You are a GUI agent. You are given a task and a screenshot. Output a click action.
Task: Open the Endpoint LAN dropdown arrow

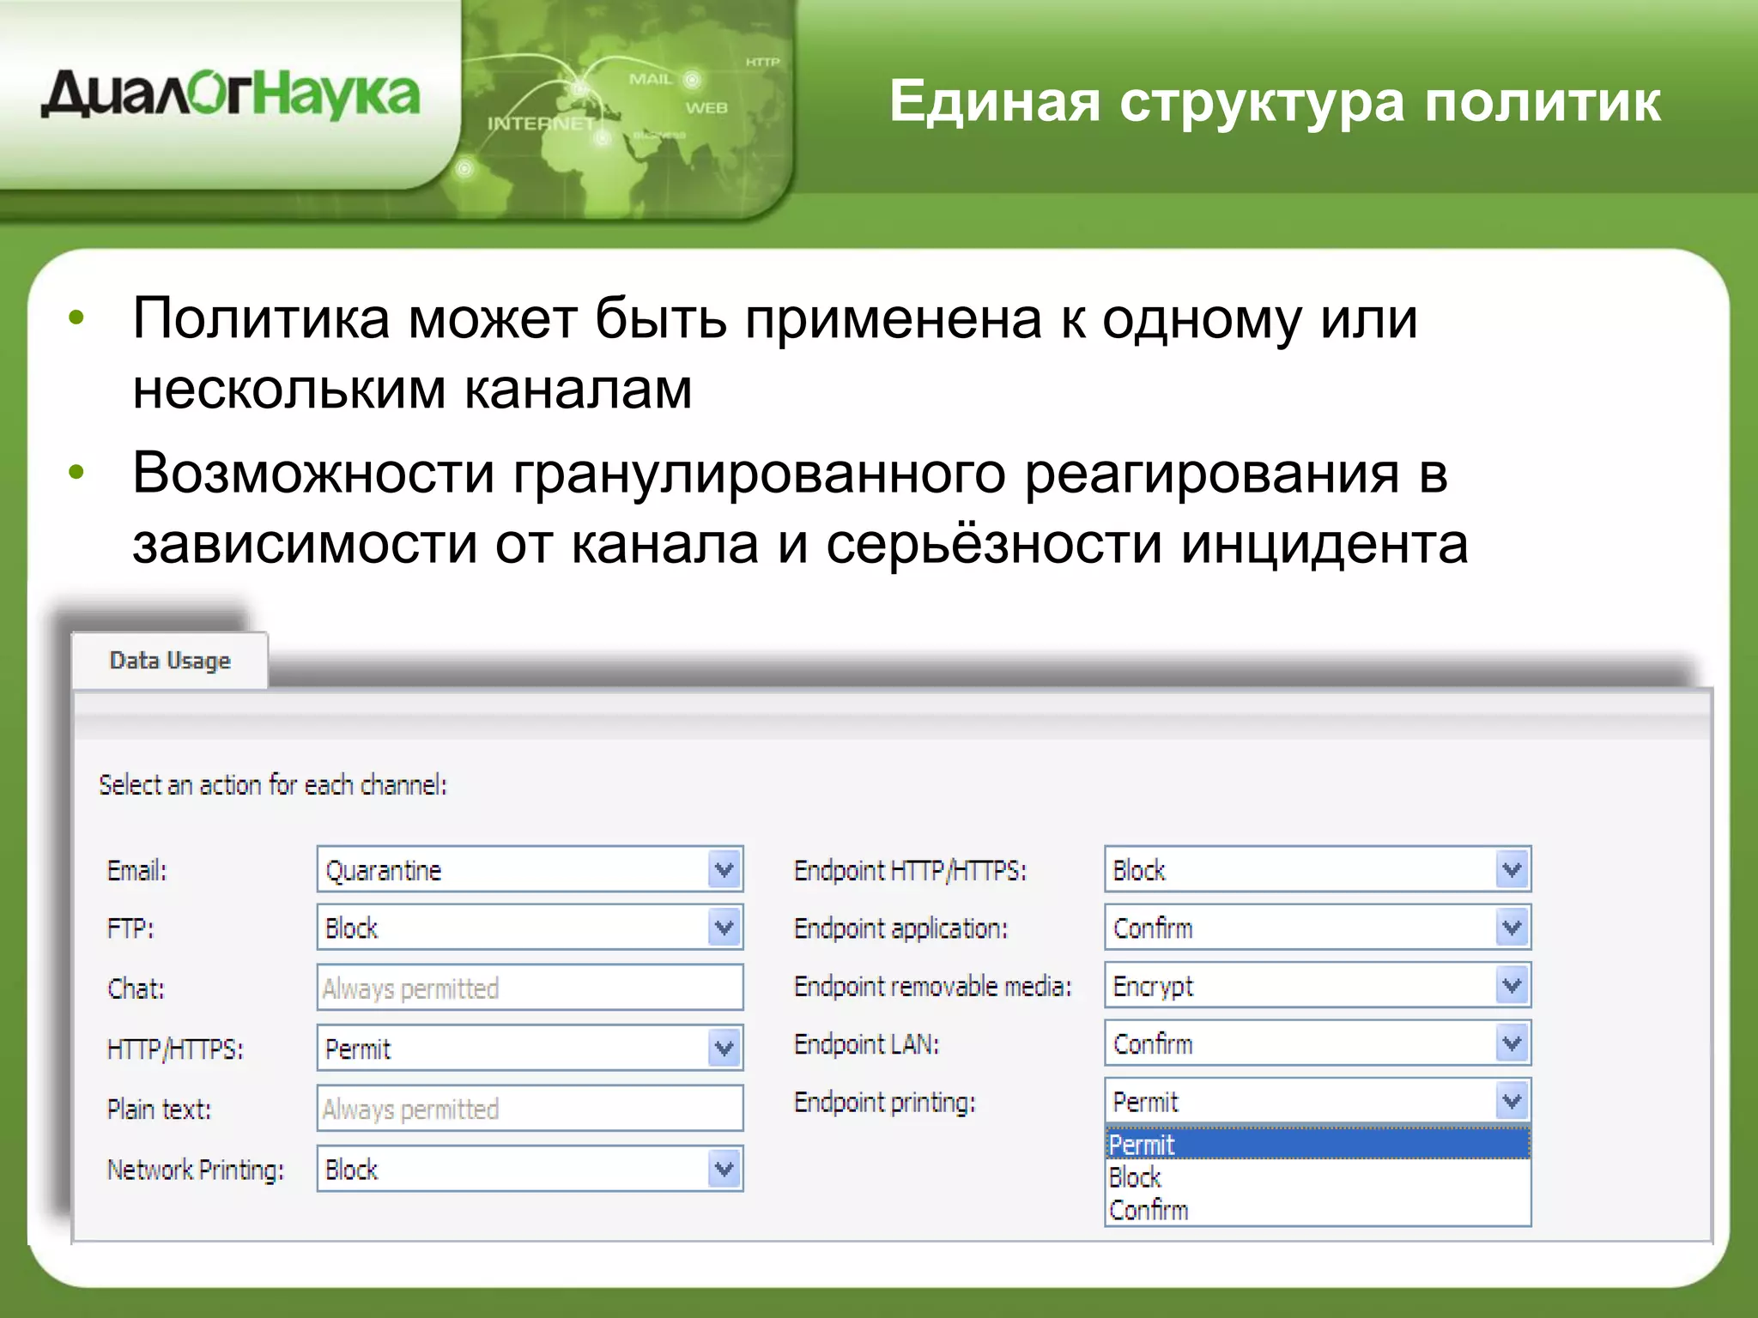coord(1512,1043)
